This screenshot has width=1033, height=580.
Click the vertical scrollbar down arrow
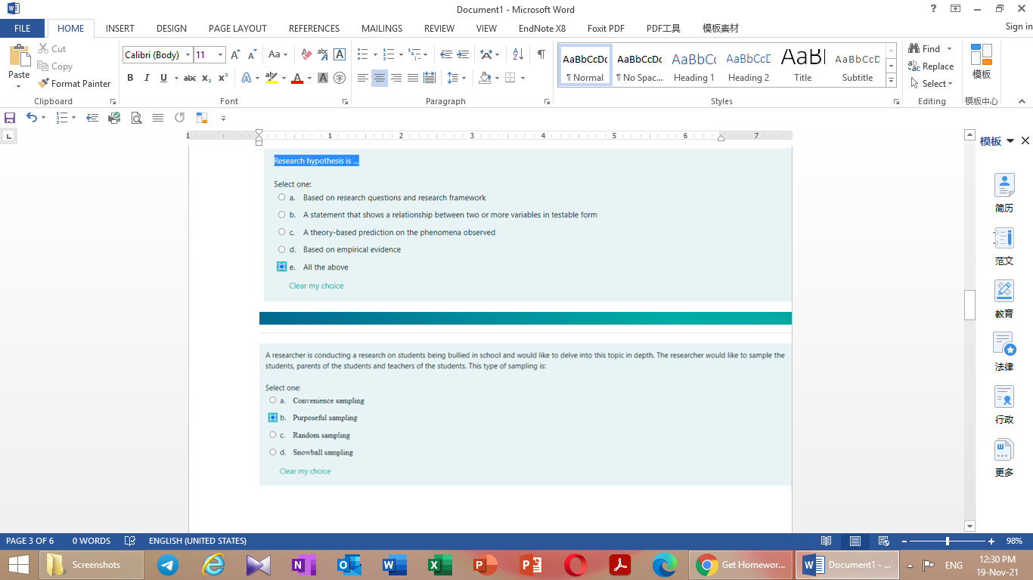click(x=969, y=526)
